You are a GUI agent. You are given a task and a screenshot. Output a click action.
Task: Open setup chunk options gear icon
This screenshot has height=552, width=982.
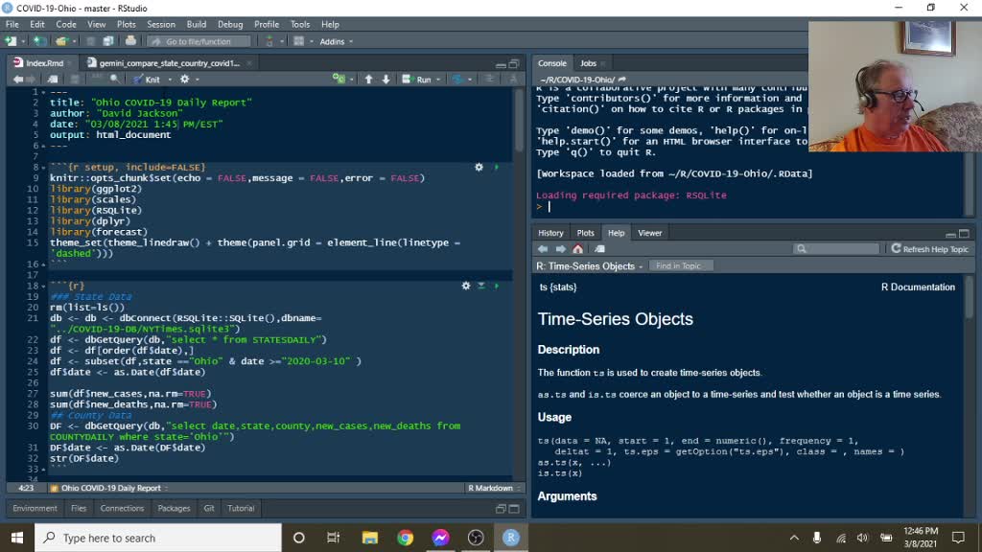(x=479, y=167)
